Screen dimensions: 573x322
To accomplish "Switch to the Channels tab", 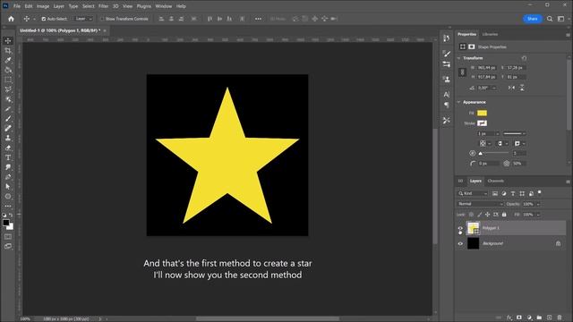I will pos(495,181).
